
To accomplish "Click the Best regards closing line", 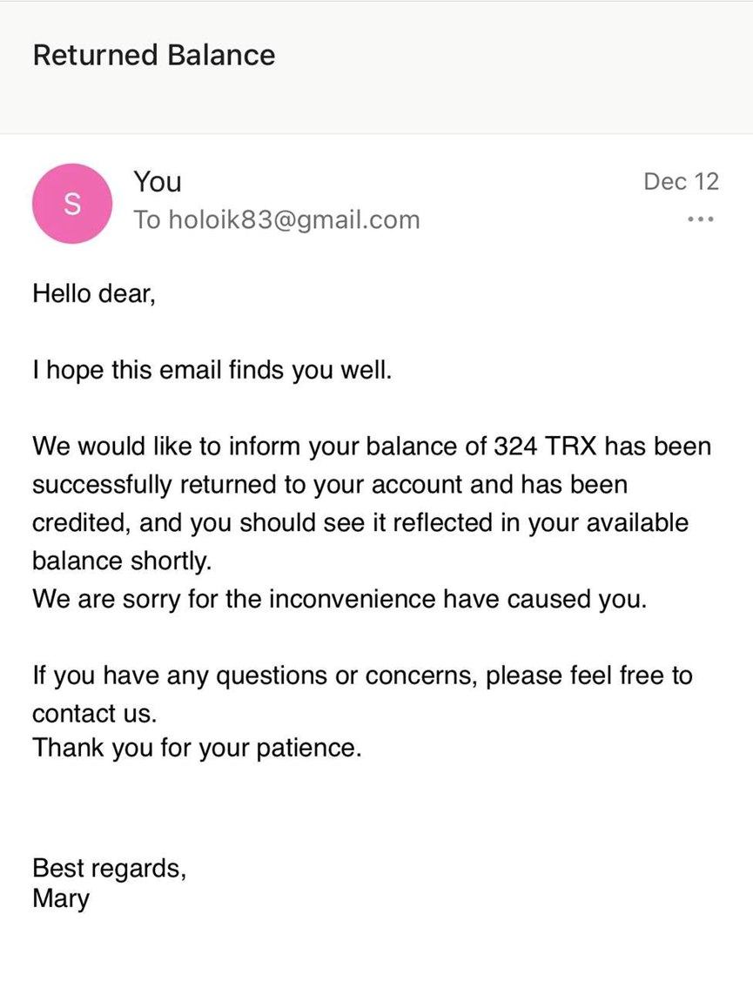I will click(109, 868).
